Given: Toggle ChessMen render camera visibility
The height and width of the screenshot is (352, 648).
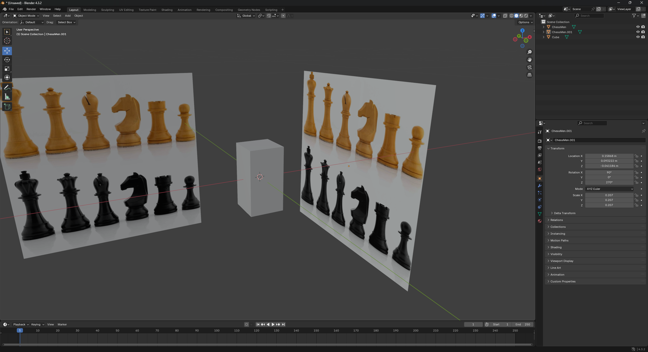Looking at the screenshot, I should (643, 27).
